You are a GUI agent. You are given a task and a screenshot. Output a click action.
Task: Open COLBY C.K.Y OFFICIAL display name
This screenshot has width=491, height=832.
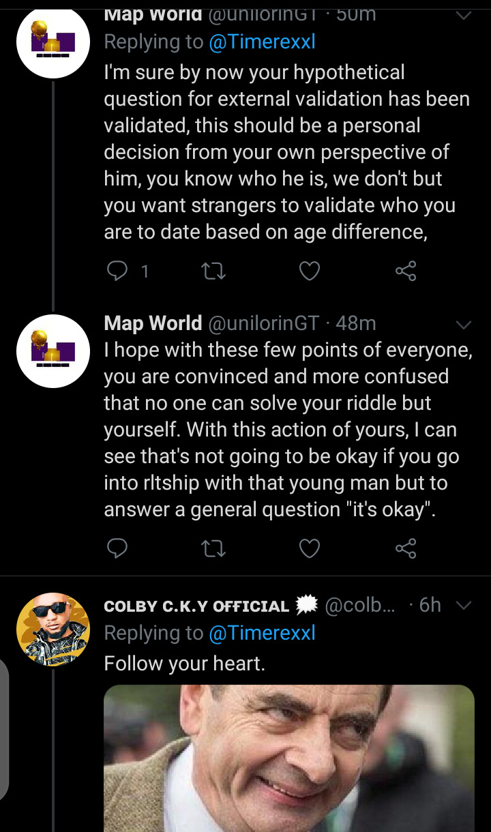click(x=196, y=606)
